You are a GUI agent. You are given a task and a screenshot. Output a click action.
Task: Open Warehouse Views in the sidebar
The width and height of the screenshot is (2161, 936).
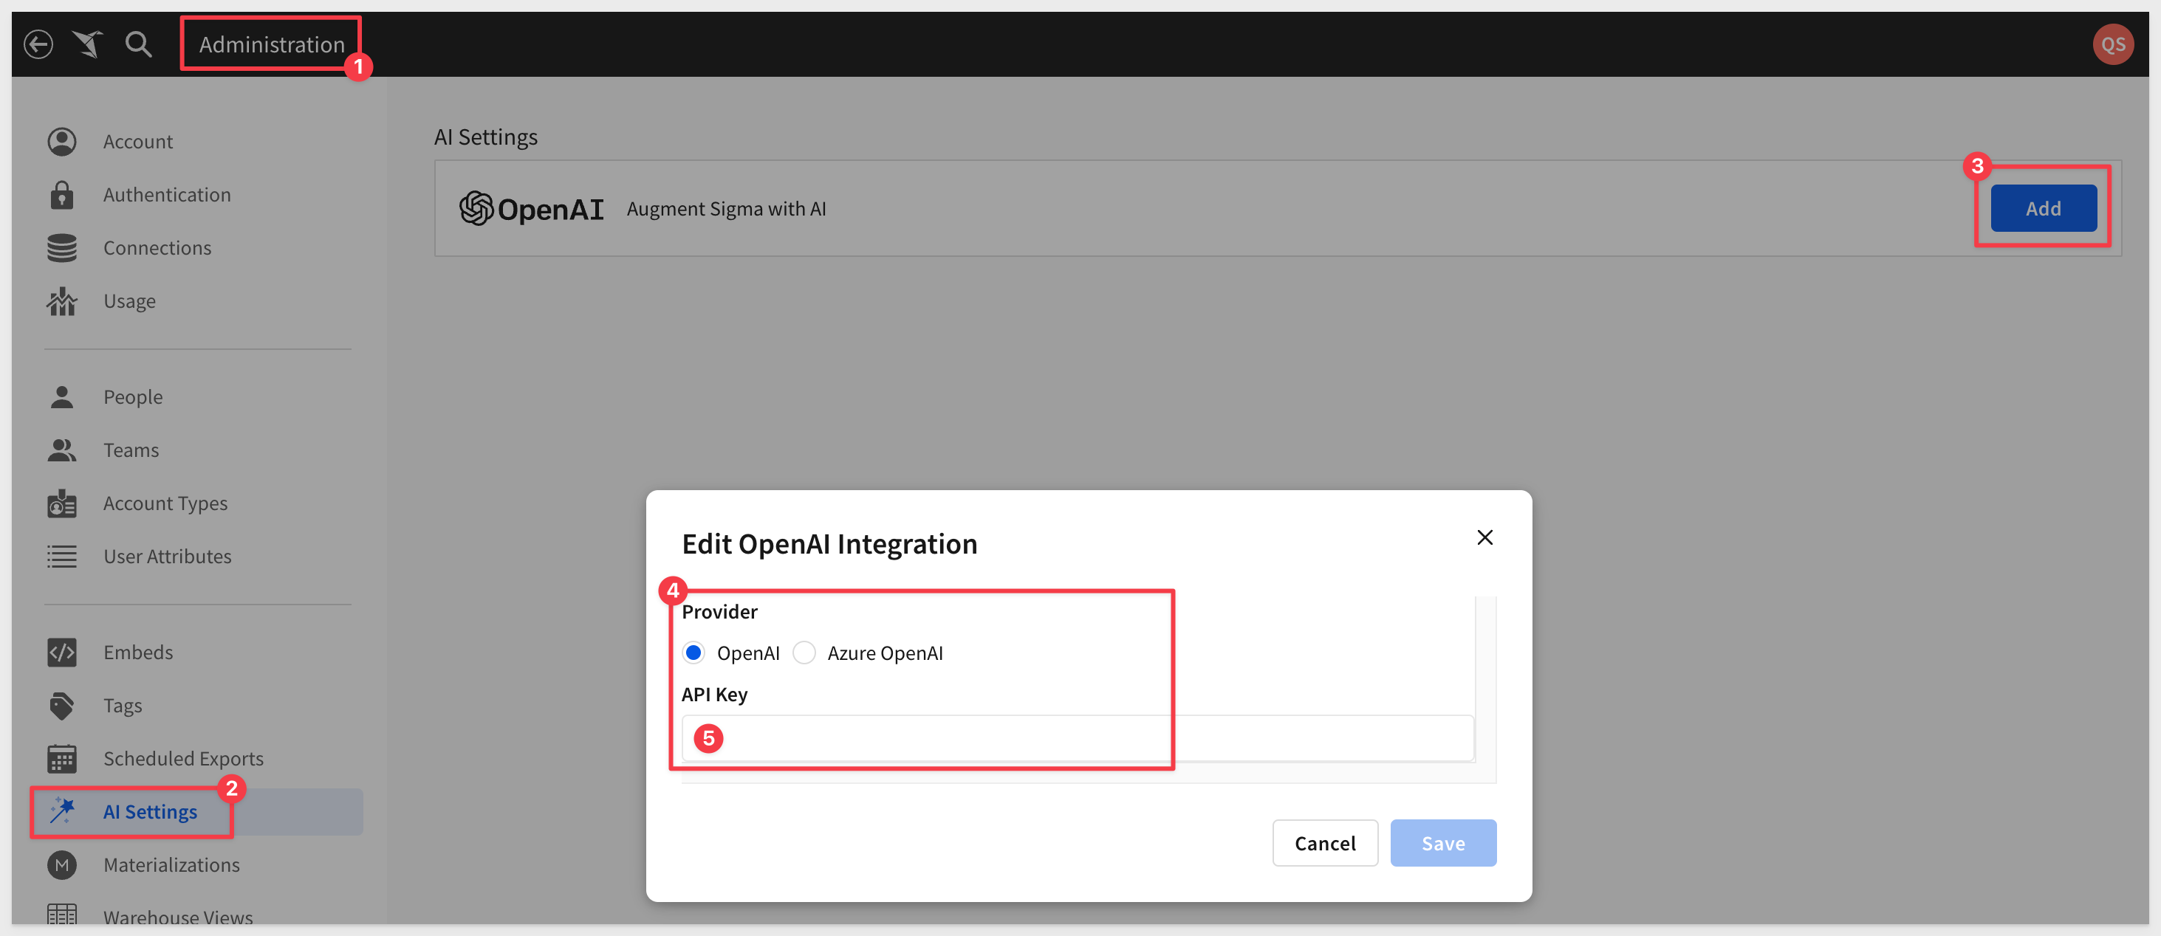[178, 917]
